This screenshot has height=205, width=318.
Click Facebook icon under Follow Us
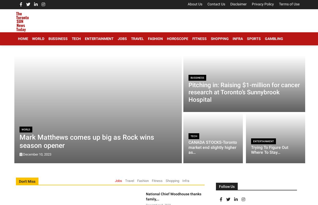tap(221, 199)
